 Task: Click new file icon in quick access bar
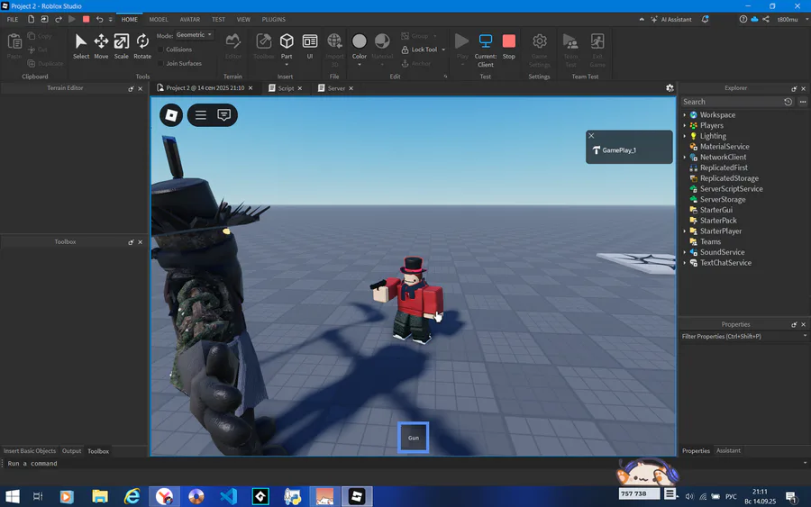(31, 19)
